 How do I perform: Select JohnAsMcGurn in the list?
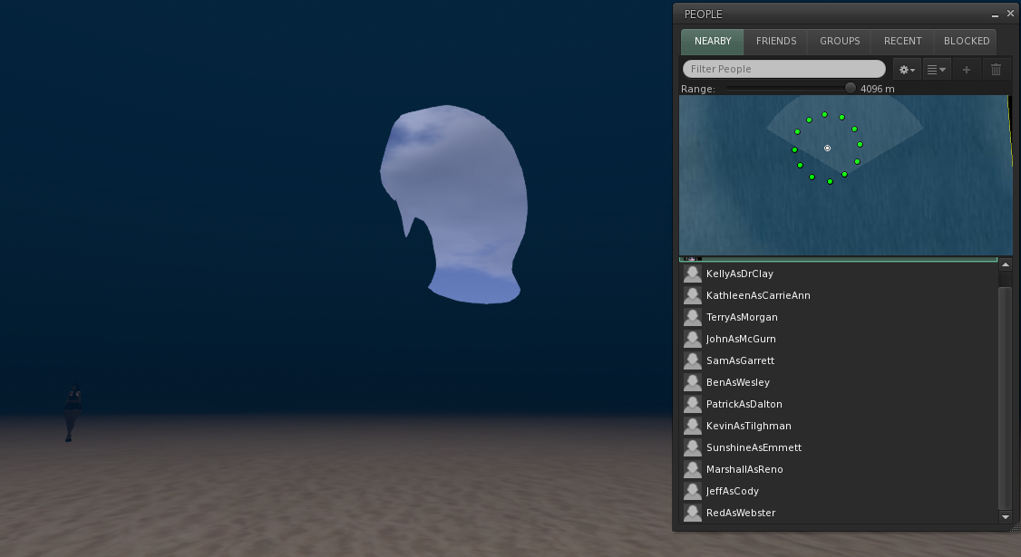(x=840, y=339)
